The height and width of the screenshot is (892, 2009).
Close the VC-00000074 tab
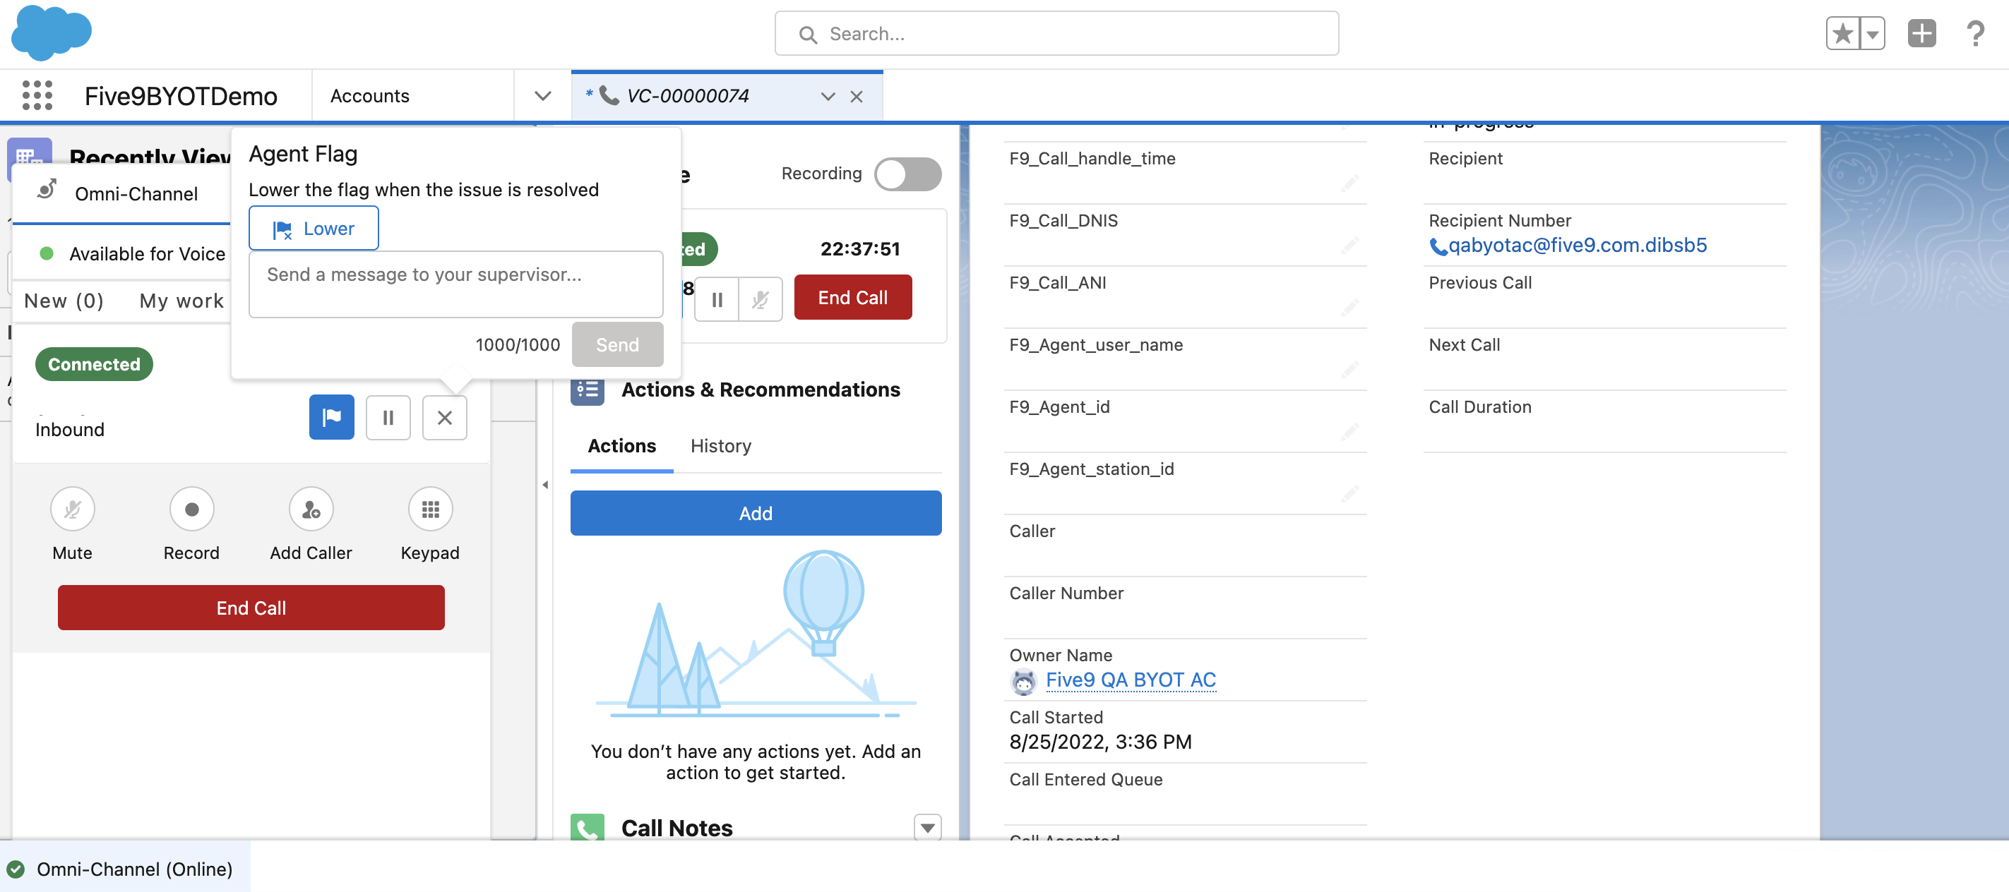point(857,97)
